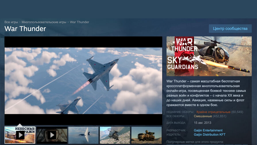The image size is (257, 145).
Task: Click the release date '15 авг. 2013'
Action: coord(202,123)
